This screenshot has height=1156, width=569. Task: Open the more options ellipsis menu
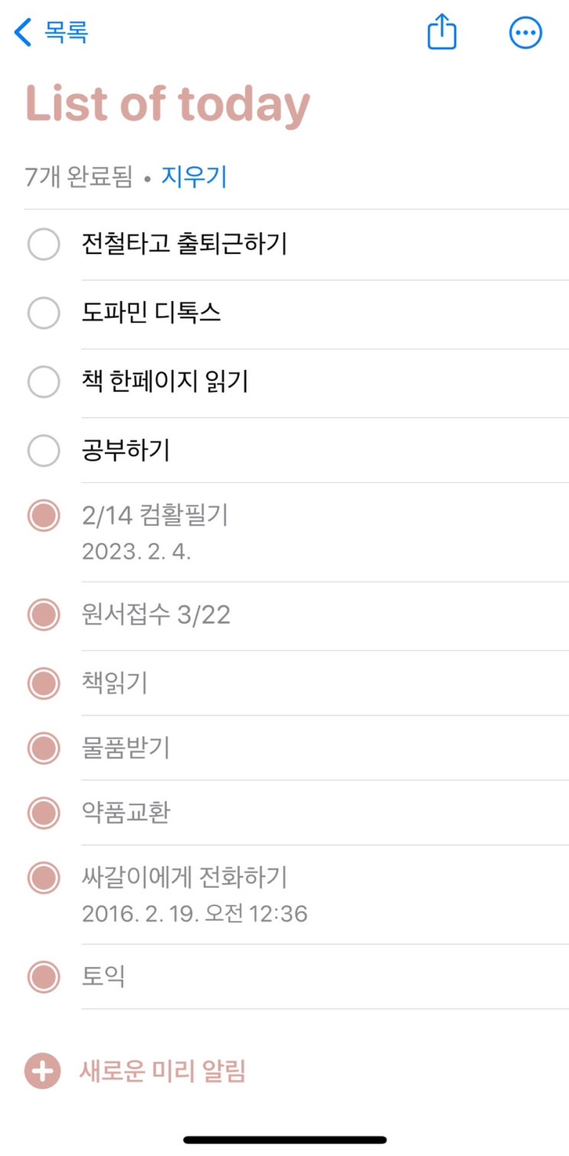[525, 33]
